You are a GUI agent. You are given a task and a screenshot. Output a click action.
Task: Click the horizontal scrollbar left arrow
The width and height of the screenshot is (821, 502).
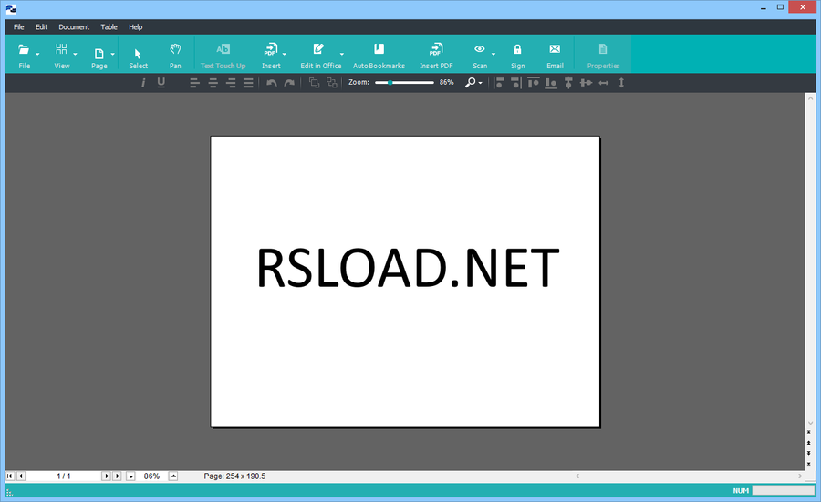(x=577, y=476)
